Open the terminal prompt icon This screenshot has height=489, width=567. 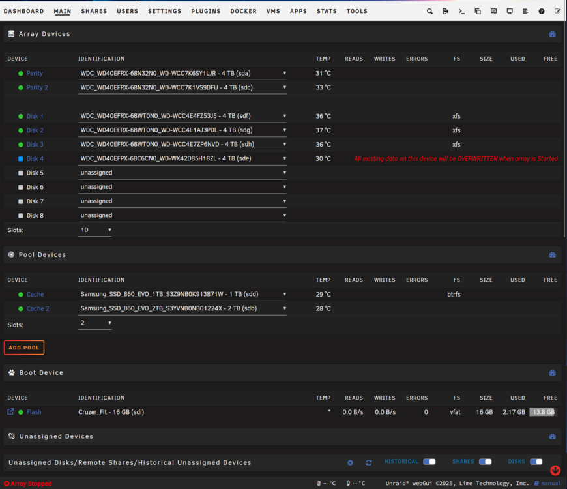coord(461,11)
